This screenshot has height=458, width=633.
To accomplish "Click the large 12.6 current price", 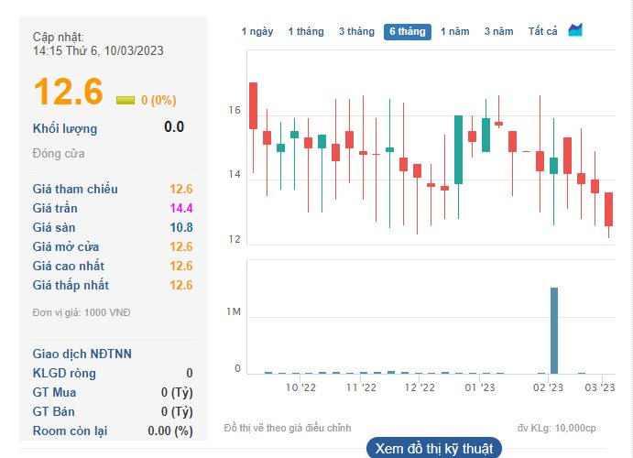I will (68, 92).
